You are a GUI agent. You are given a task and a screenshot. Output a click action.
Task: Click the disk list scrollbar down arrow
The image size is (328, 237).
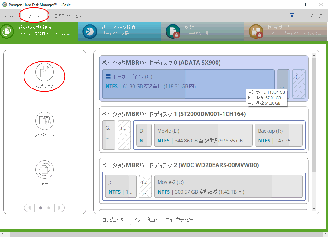click(x=314, y=208)
